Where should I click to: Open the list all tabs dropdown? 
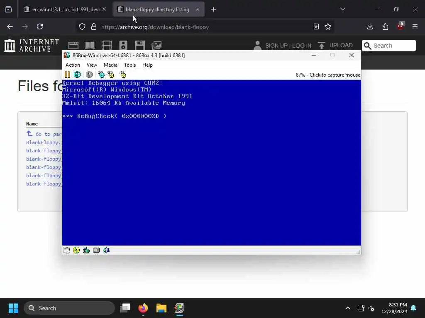[x=343, y=9]
